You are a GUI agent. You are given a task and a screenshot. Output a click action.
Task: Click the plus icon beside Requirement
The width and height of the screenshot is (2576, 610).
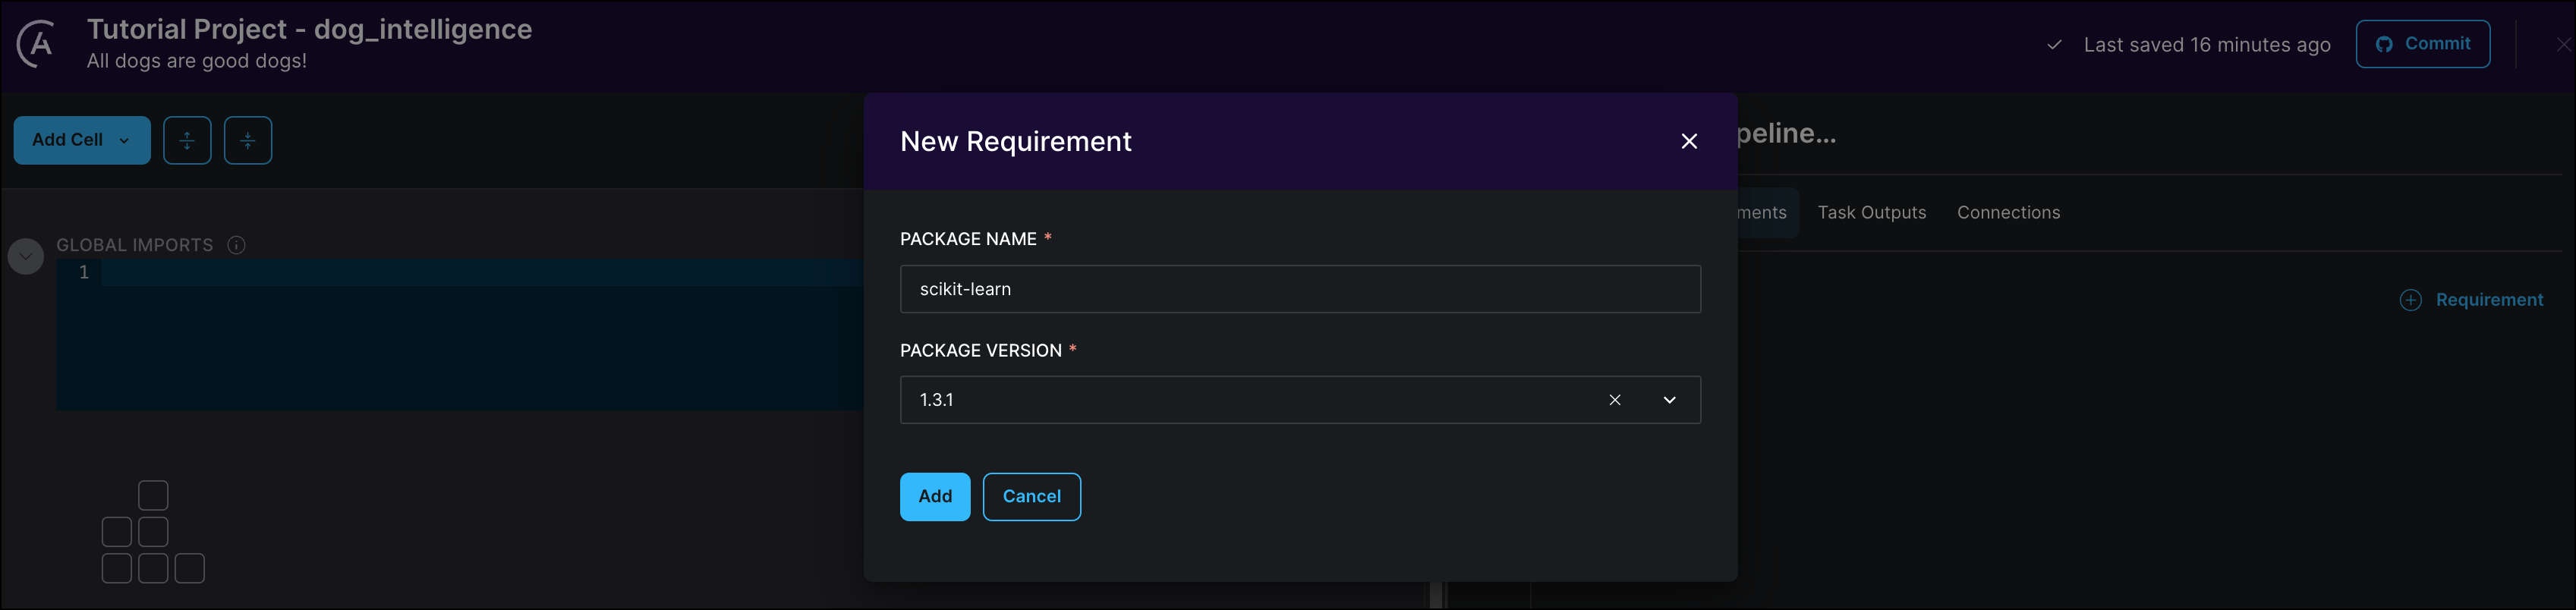pos(2410,300)
